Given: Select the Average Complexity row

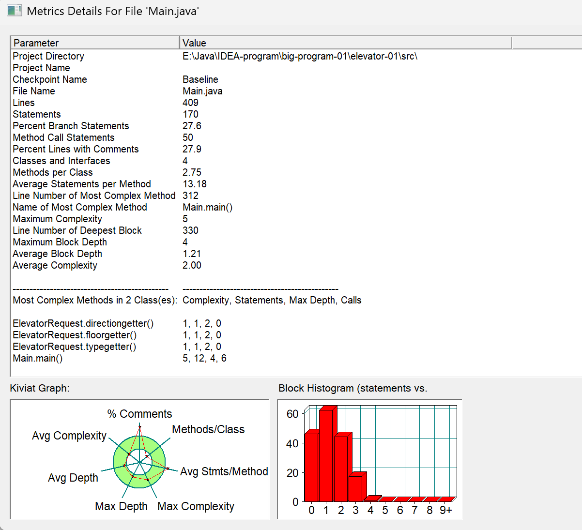Looking at the screenshot, I should 55,265.
